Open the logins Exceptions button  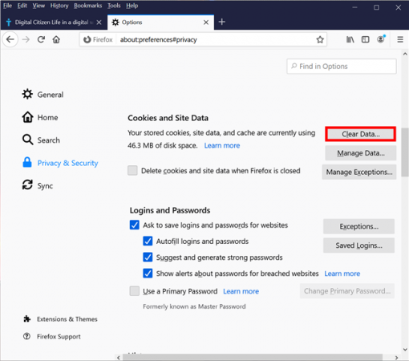358,226
